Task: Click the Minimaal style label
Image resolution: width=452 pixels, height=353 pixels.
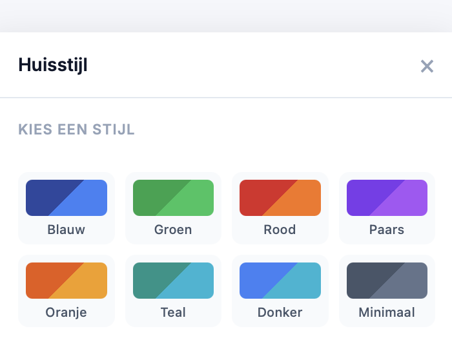Action: [x=387, y=312]
